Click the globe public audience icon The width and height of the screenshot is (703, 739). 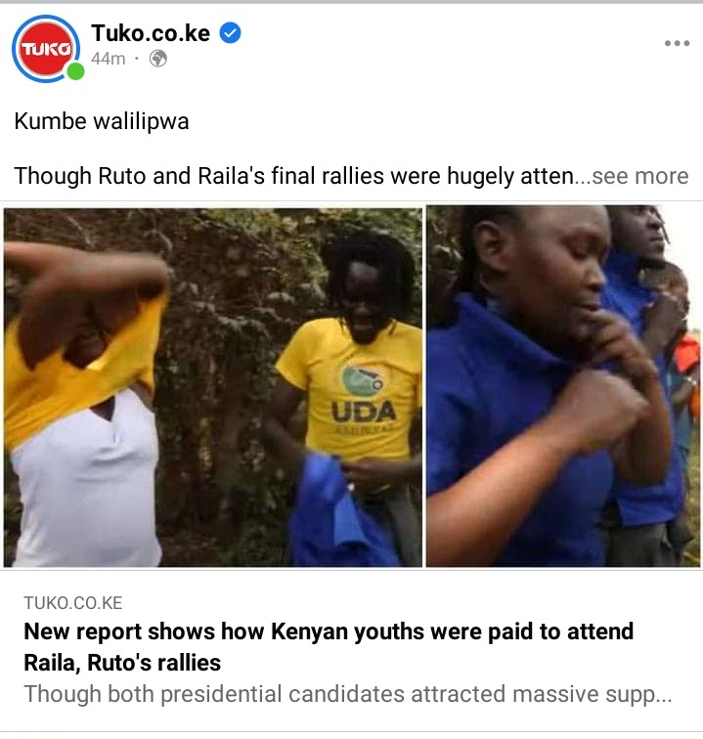coord(158,59)
